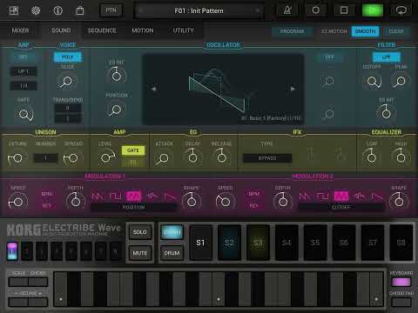Click the PROGRAM button
The height and width of the screenshot is (313, 418).
(293, 31)
